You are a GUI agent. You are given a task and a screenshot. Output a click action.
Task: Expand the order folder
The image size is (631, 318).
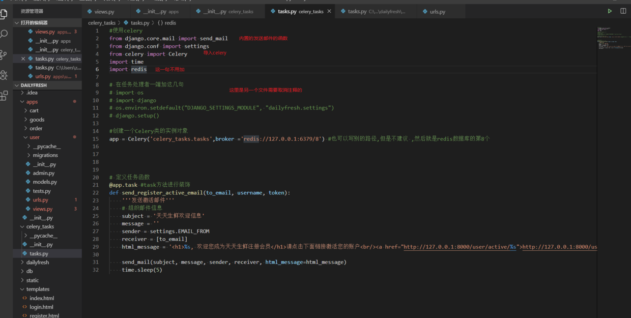point(47,129)
